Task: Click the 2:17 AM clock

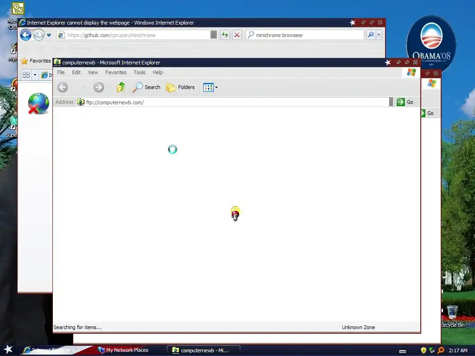Action: 458,350
